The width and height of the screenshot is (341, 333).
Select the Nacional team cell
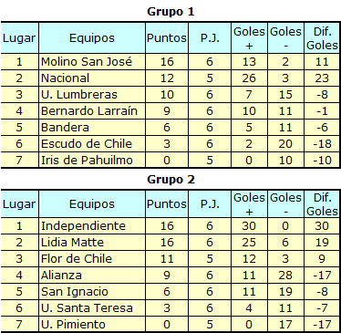click(x=92, y=78)
